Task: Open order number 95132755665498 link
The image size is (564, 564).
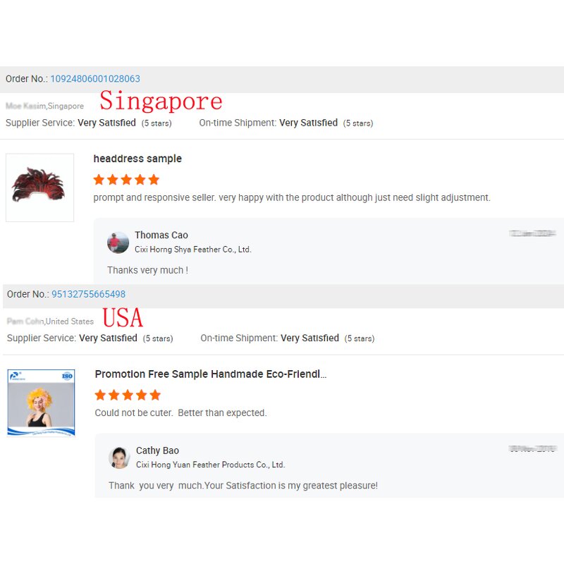Action: coord(89,294)
